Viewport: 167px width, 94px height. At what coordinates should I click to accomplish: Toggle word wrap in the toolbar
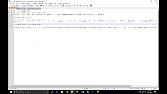click(x=58, y=6)
